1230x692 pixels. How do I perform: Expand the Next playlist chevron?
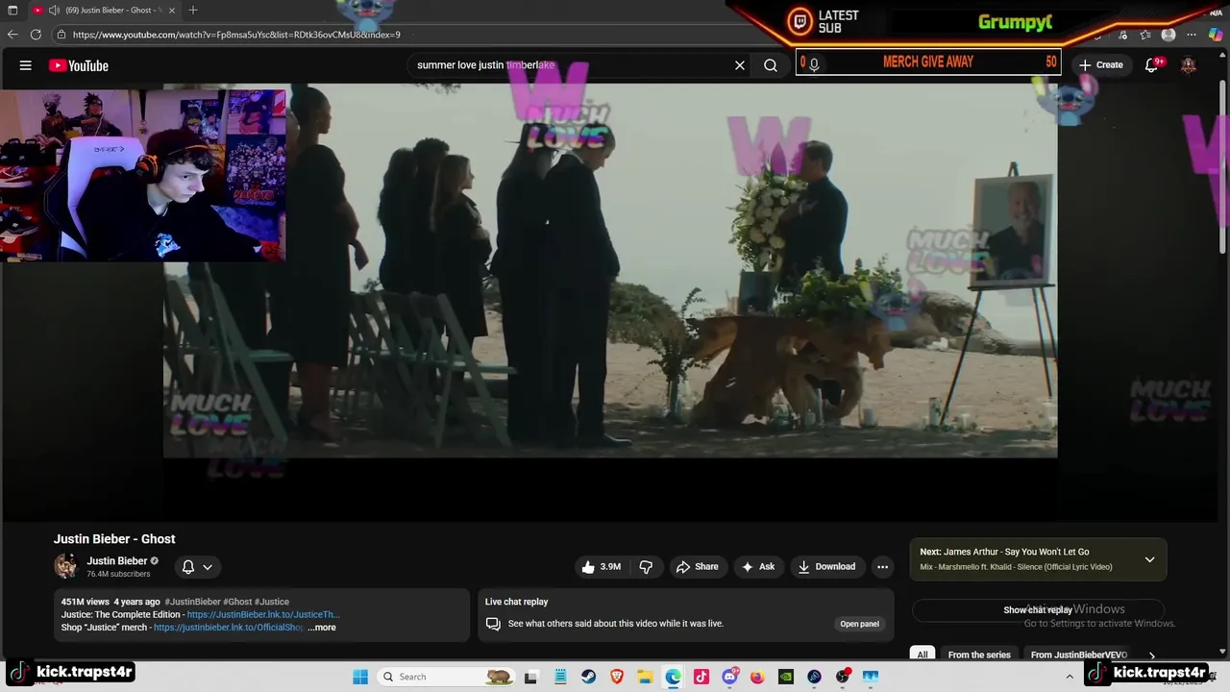(1149, 559)
